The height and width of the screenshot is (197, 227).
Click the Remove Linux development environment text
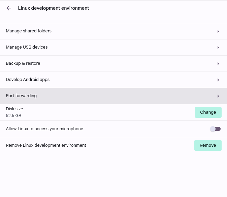pos(46,145)
